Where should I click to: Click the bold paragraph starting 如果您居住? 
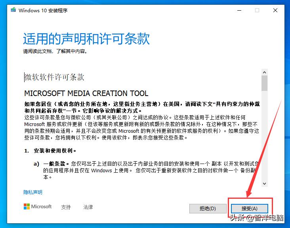click(x=142, y=107)
